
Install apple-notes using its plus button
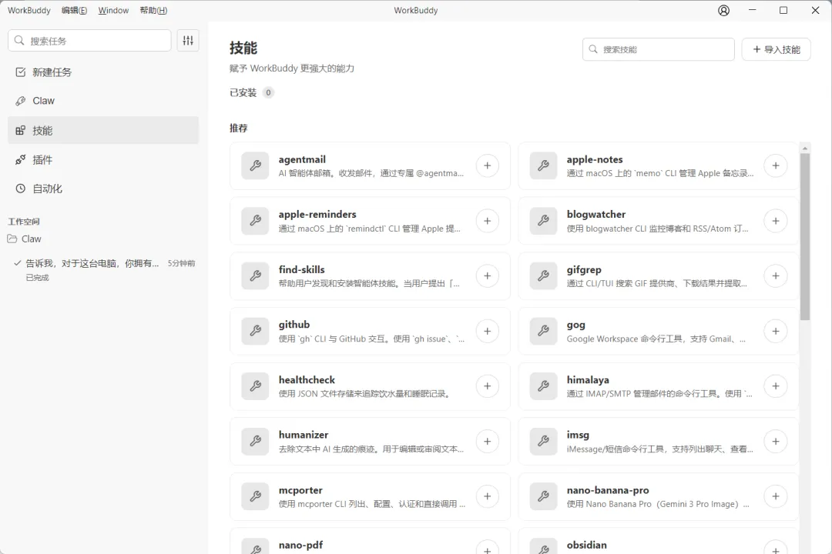pyautogui.click(x=775, y=165)
